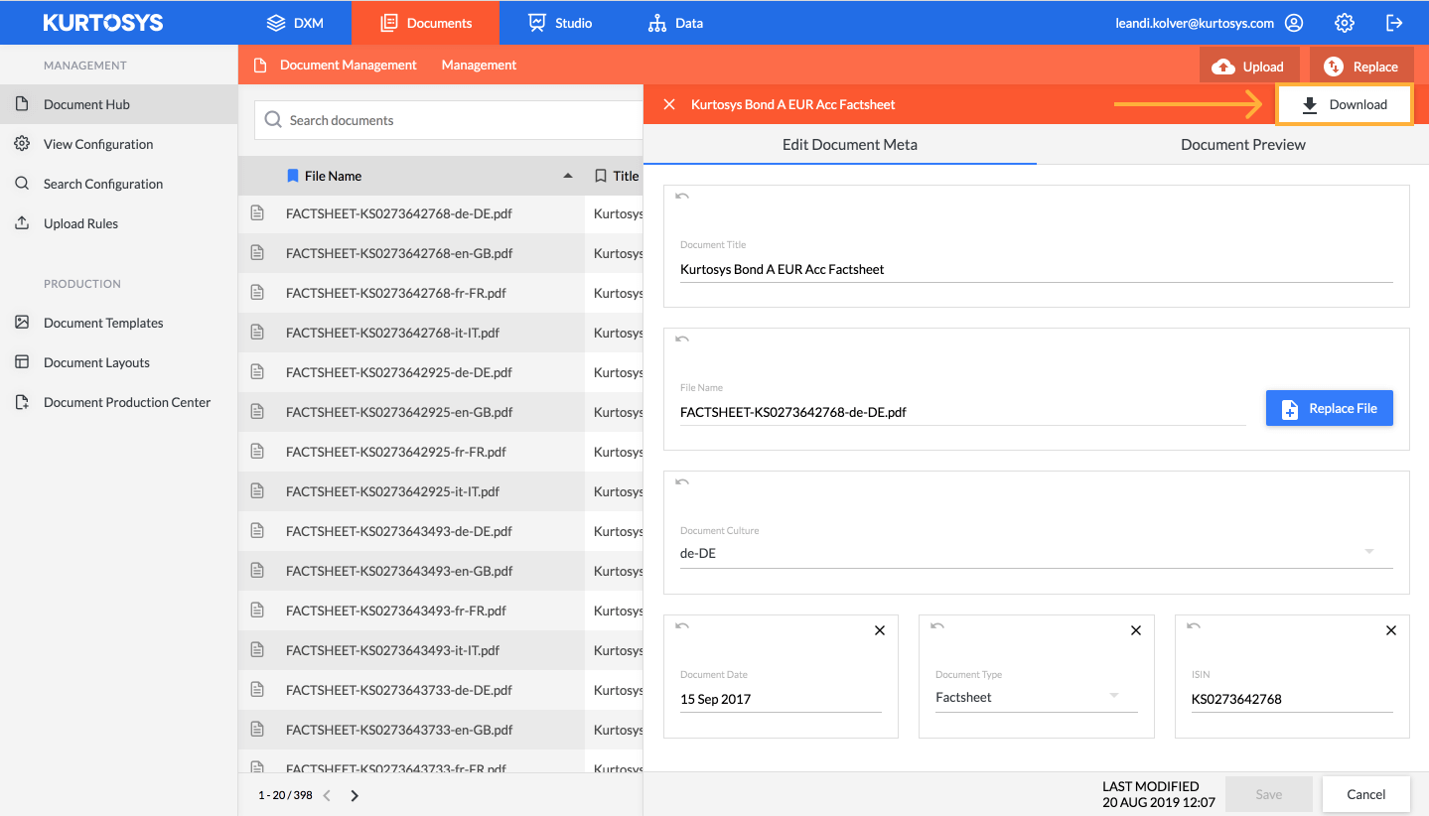Click the Replace File button
The image size is (1429, 816).
click(x=1330, y=408)
